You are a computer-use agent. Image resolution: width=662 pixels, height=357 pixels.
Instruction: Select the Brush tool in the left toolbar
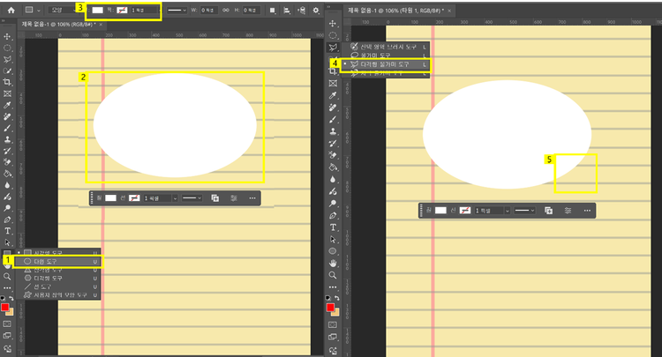(7, 128)
